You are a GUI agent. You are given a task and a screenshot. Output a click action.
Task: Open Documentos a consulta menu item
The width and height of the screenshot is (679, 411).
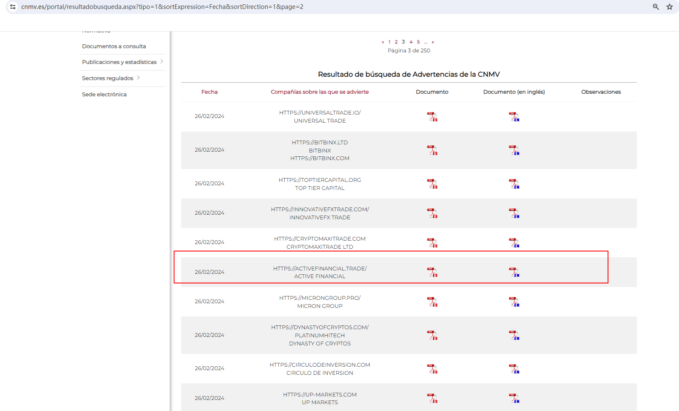(114, 46)
